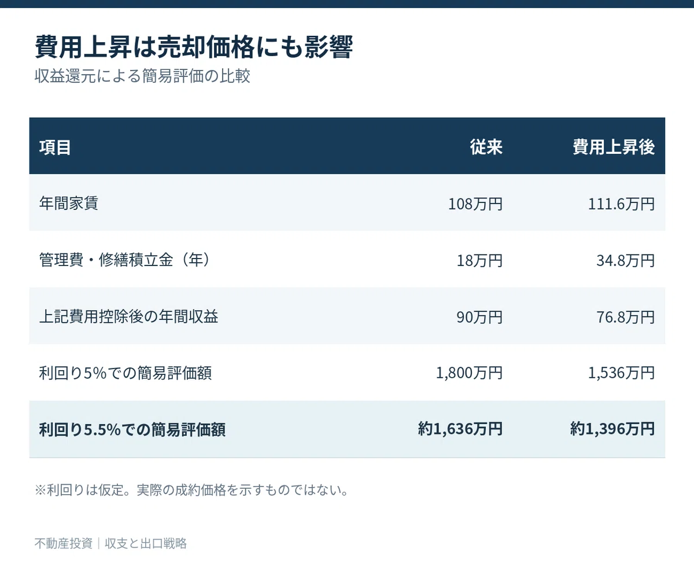Click the 管理費・修繕積立金(年) row label
Viewport: 694px width, 564px height.
click(x=124, y=260)
